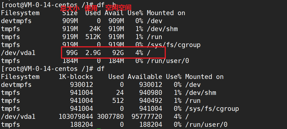The width and height of the screenshot is (287, 129).
Task: Click the /sys/fs/cgroup path in second table
Action: [x=212, y=109]
